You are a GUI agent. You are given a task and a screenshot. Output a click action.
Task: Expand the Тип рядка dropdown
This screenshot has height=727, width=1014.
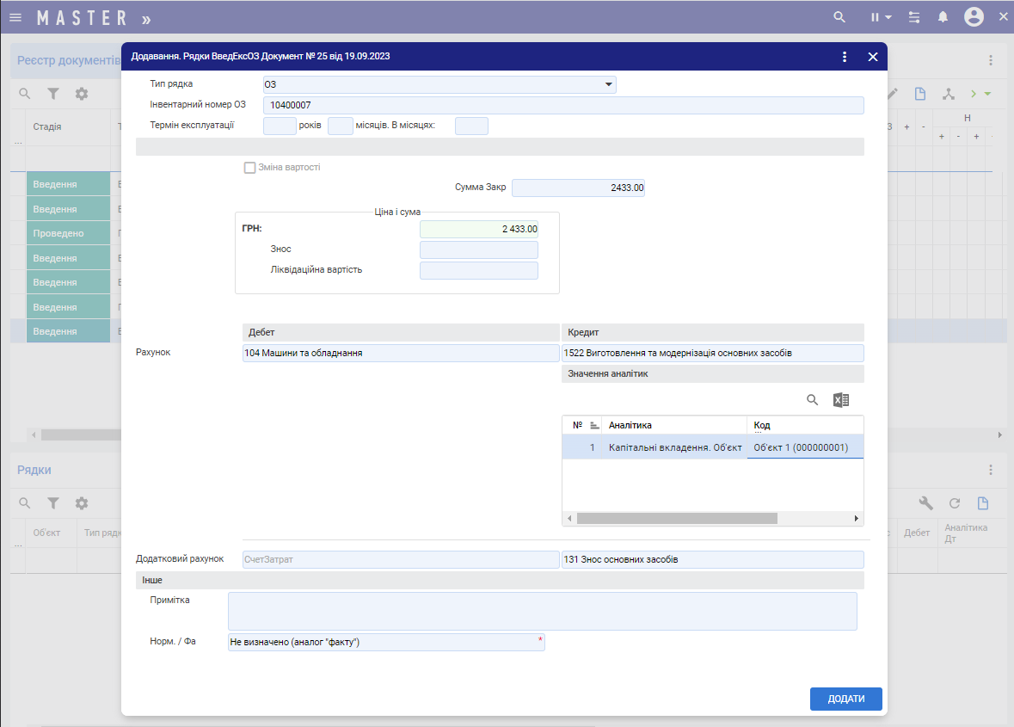[609, 84]
